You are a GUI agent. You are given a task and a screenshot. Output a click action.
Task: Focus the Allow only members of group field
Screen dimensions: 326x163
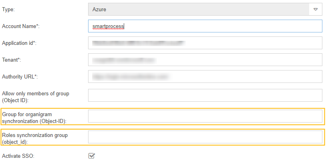[x=205, y=95]
